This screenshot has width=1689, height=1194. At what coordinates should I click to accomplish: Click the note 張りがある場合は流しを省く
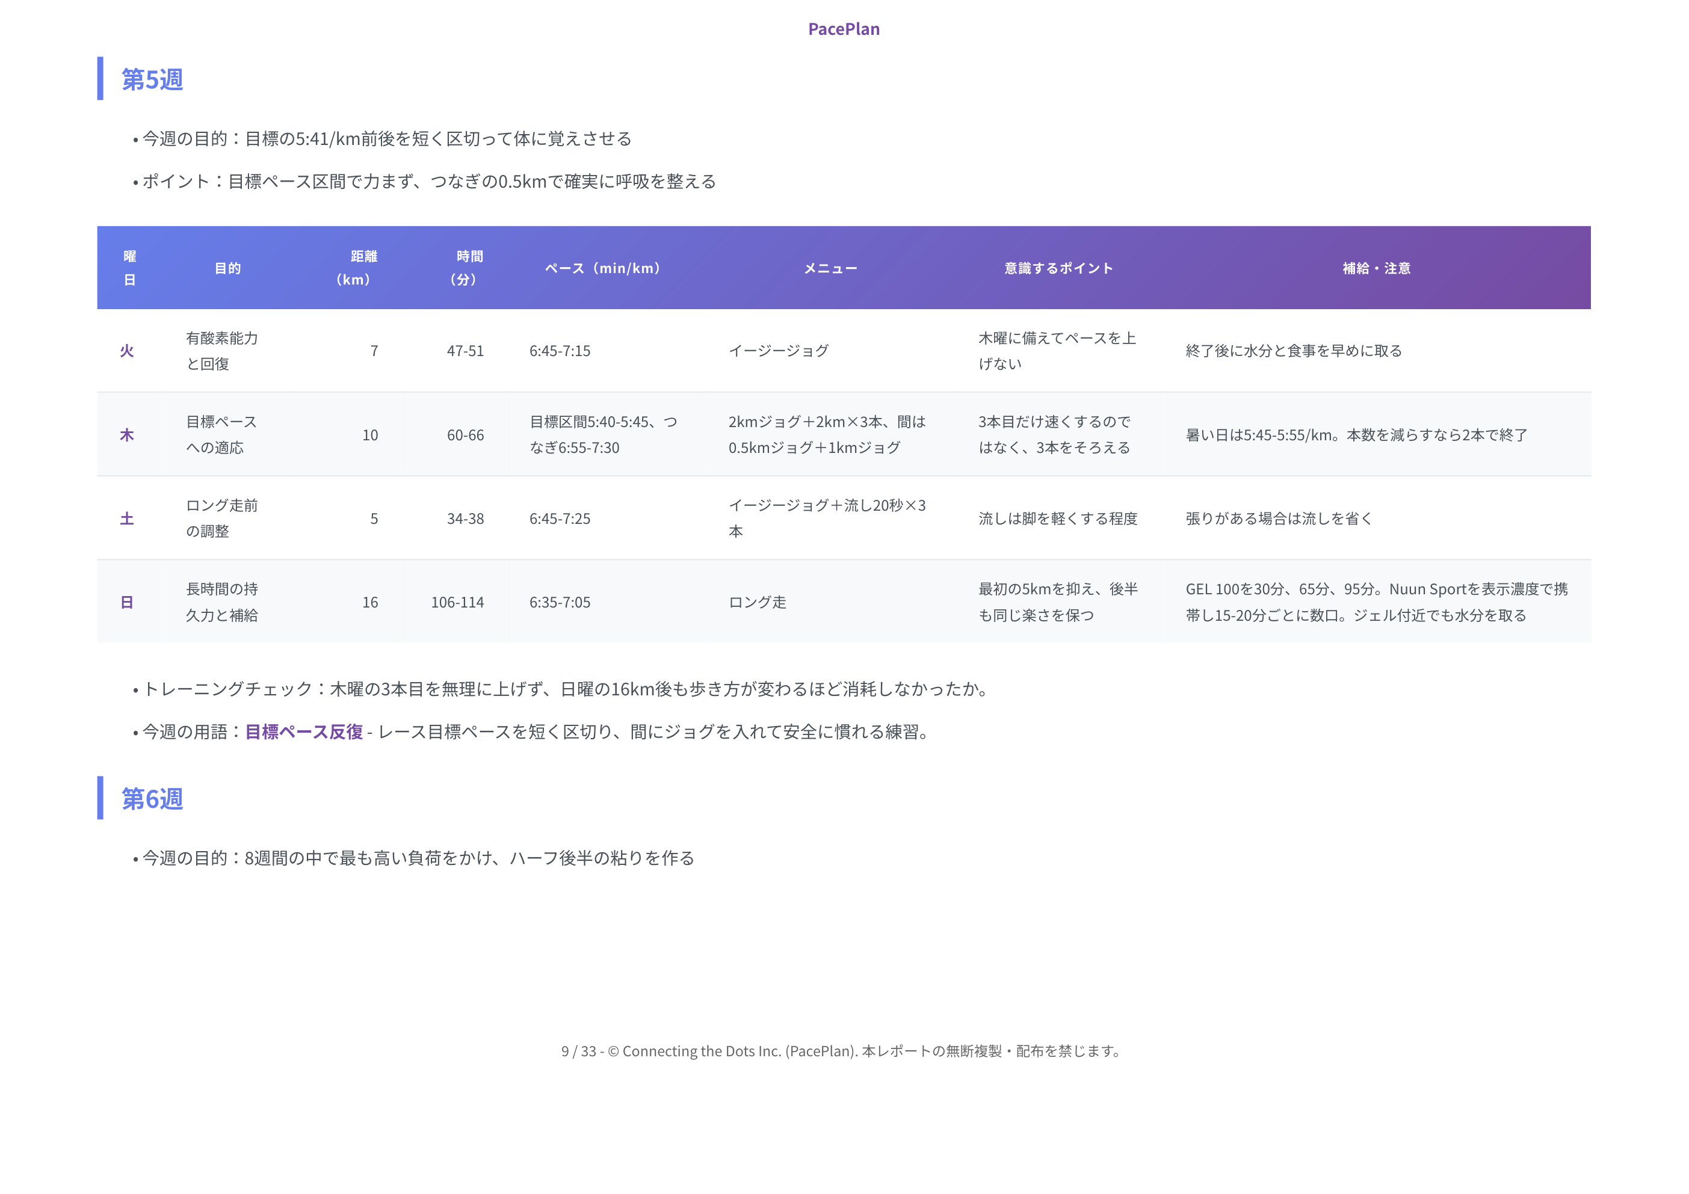click(1279, 519)
